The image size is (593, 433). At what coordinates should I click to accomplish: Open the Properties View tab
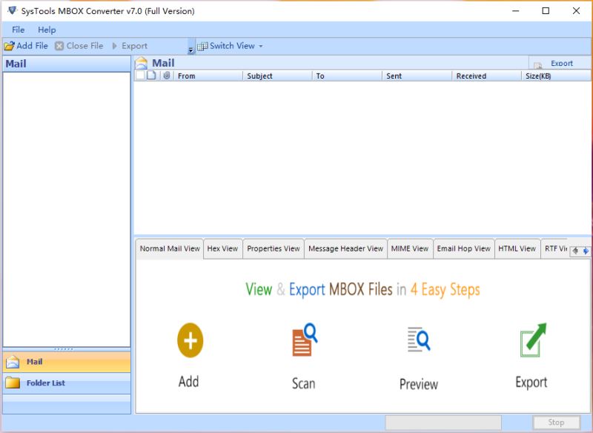pyautogui.click(x=274, y=249)
